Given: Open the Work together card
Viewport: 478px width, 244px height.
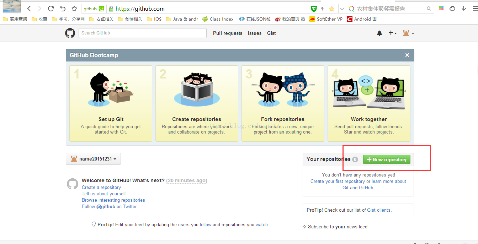Looking at the screenshot, I should (369, 103).
